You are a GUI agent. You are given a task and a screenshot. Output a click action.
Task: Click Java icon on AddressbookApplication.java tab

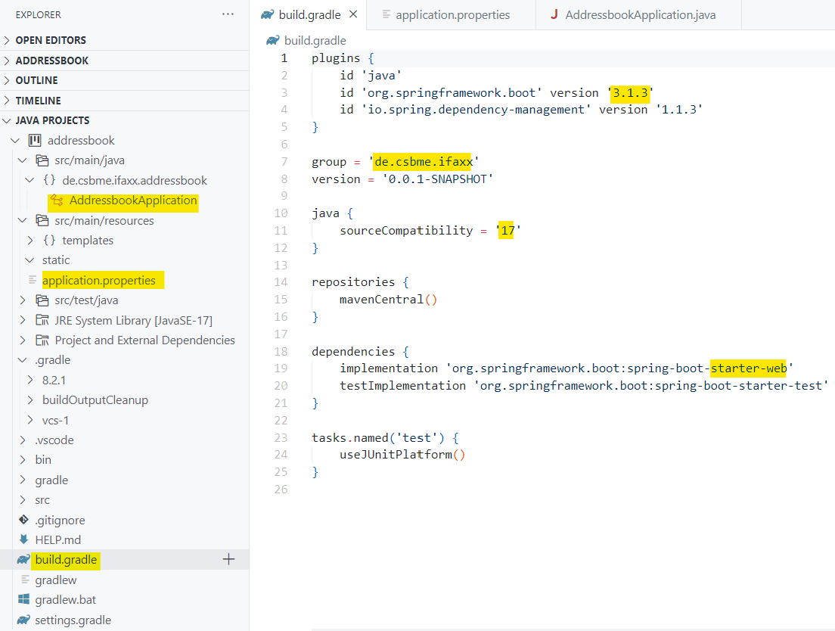pos(554,14)
